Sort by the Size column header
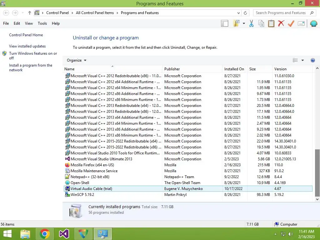320x240 pixels. [260, 69]
